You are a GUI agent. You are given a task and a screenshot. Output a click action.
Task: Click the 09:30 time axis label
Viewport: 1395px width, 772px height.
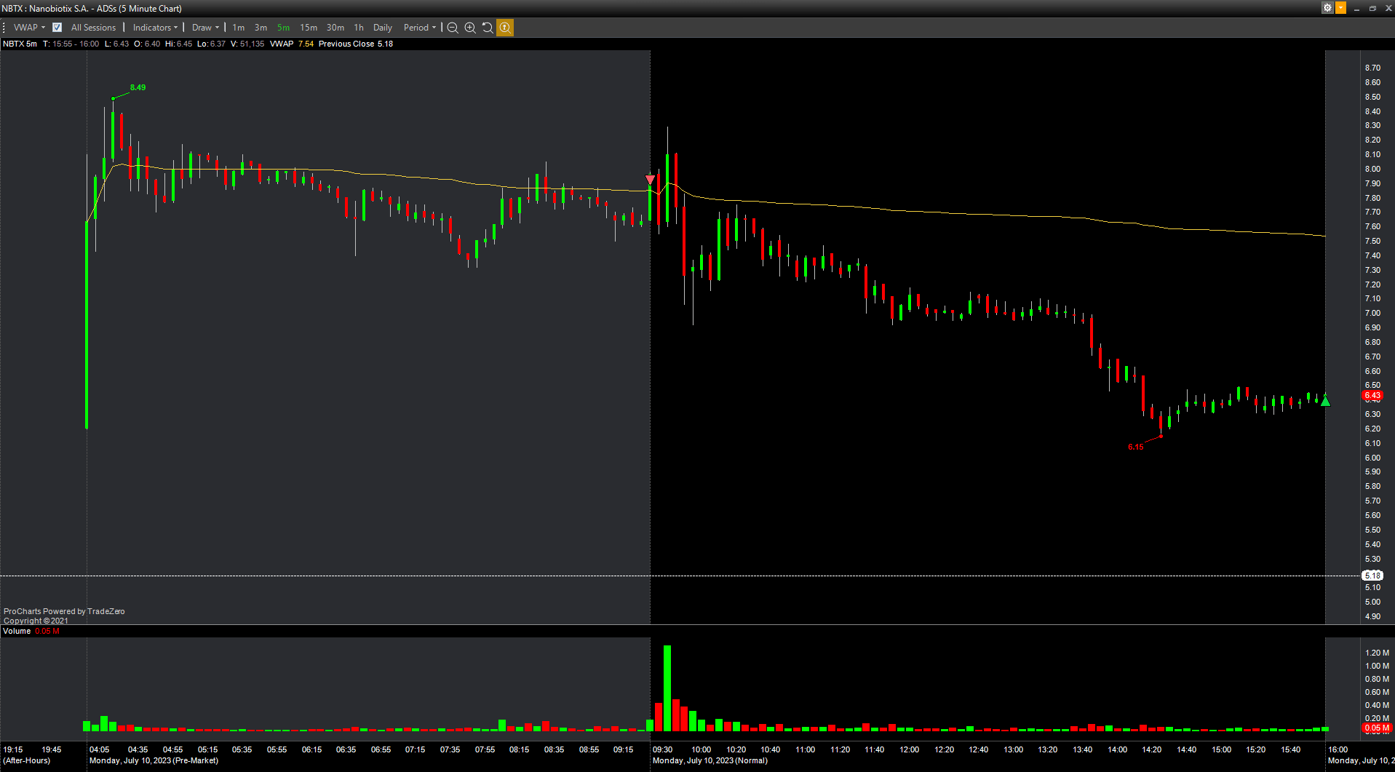(x=662, y=749)
